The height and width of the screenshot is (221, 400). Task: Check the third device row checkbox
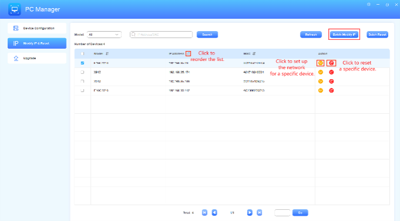click(82, 81)
